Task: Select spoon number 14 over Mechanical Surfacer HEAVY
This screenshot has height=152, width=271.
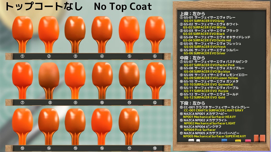Action: [x=49, y=127]
